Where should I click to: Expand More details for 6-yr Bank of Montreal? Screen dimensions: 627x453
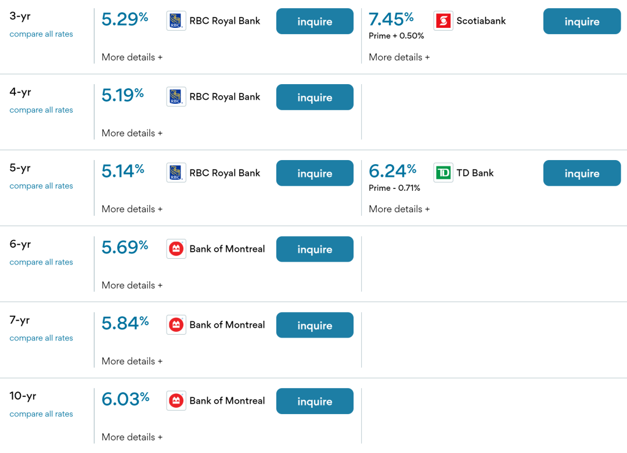[x=132, y=285]
